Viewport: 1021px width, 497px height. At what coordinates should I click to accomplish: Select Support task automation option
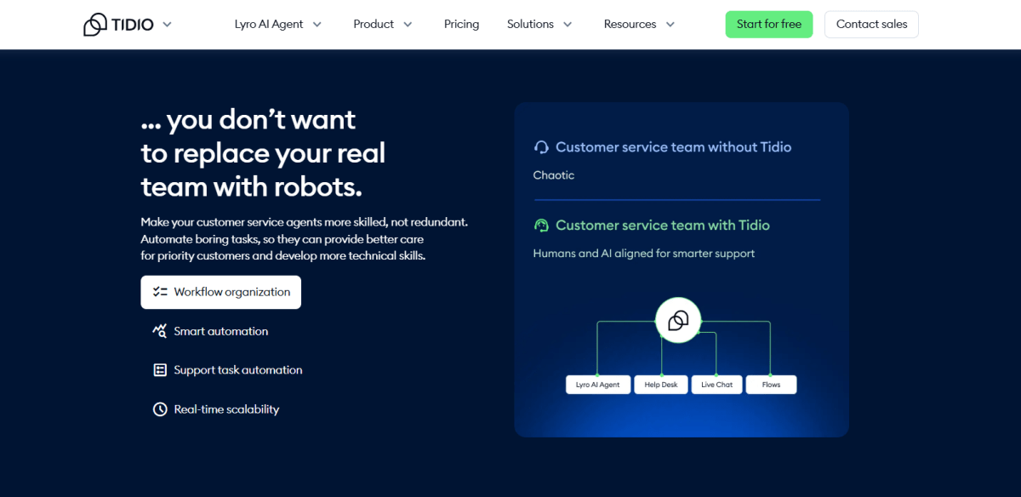(x=238, y=370)
